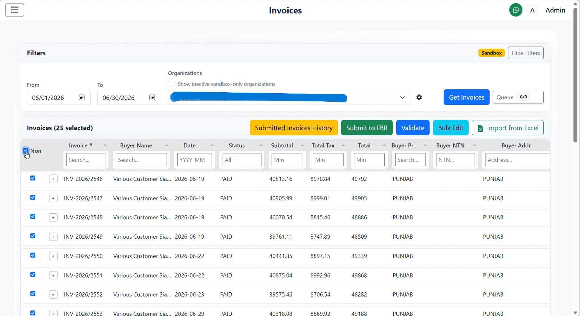The width and height of the screenshot is (580, 316).
Task: Expand details for invoice INV-2026/2548
Action: [53, 218]
